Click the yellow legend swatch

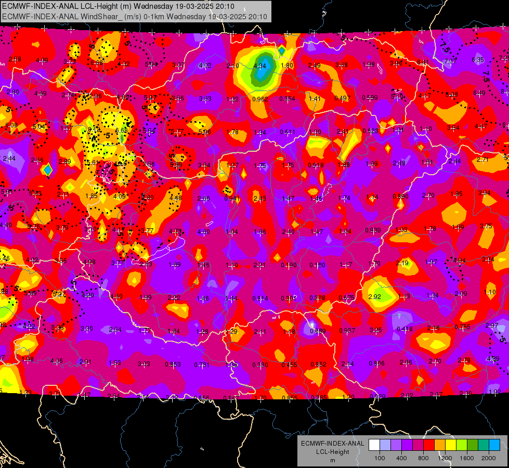451,445
